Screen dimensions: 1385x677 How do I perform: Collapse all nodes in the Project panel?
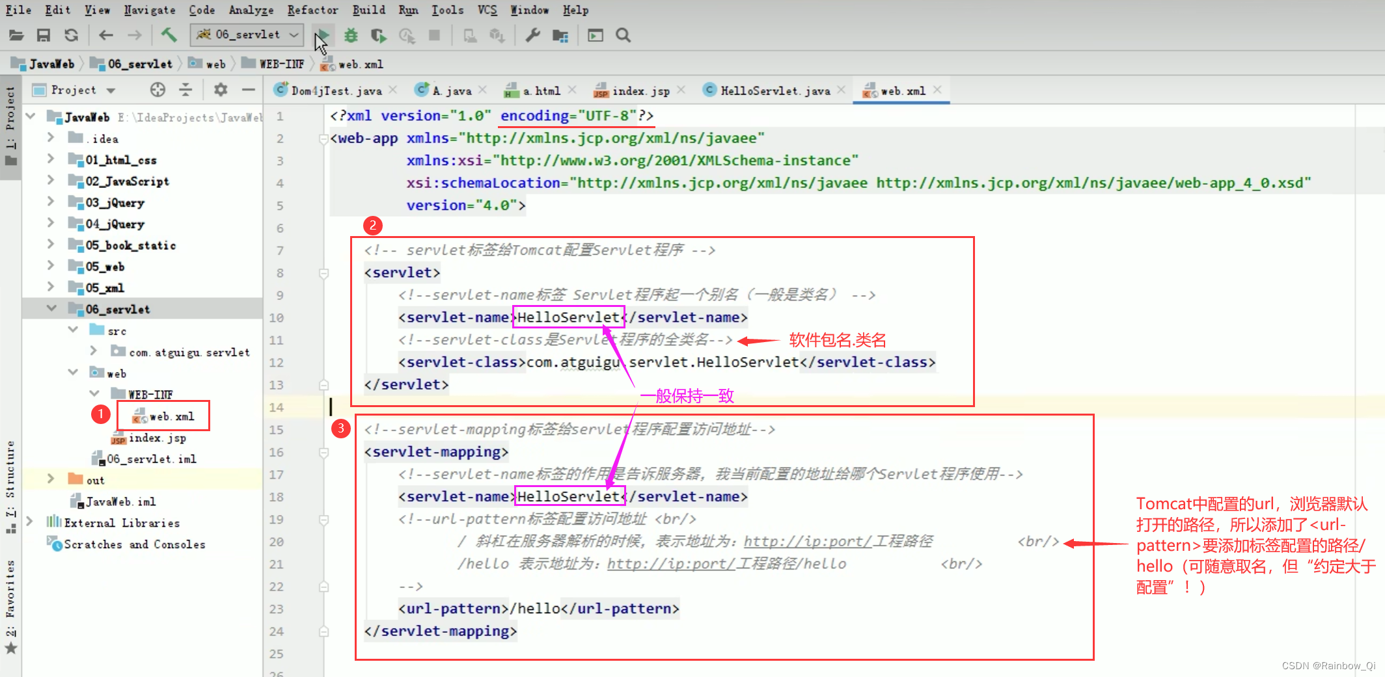(x=185, y=90)
